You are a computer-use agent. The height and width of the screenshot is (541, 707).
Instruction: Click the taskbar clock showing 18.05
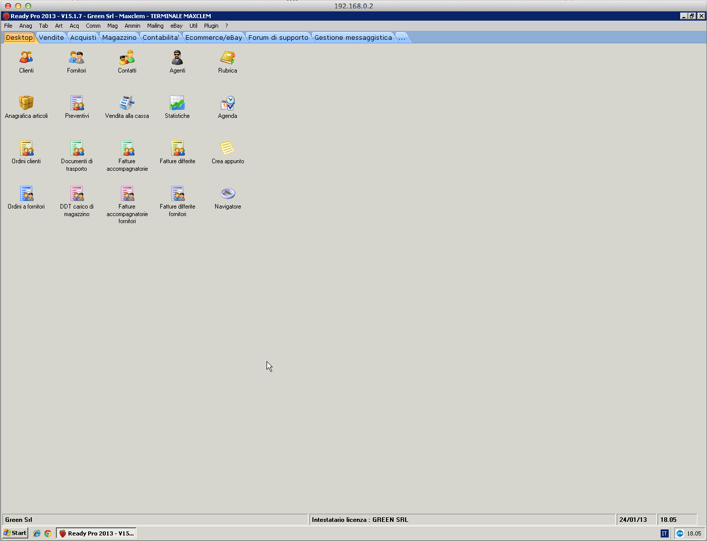pos(694,533)
